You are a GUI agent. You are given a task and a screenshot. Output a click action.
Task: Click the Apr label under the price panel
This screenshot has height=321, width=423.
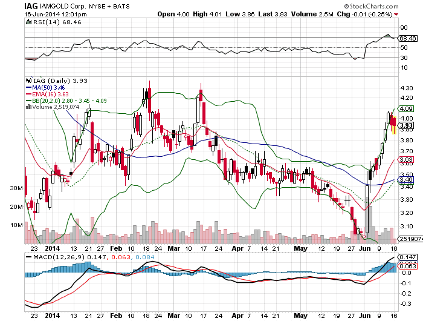point(237,248)
